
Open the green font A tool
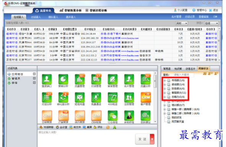tap(115, 127)
